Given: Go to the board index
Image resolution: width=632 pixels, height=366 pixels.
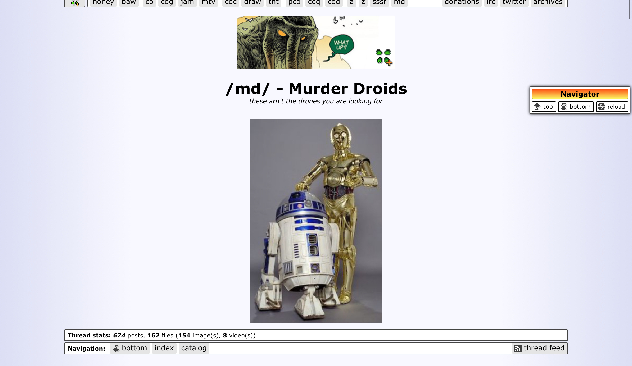Looking at the screenshot, I should pyautogui.click(x=164, y=348).
